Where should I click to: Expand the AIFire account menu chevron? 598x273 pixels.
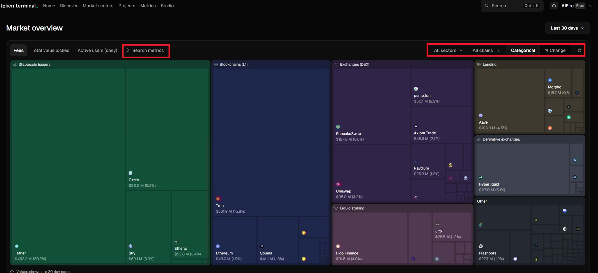tap(590, 6)
